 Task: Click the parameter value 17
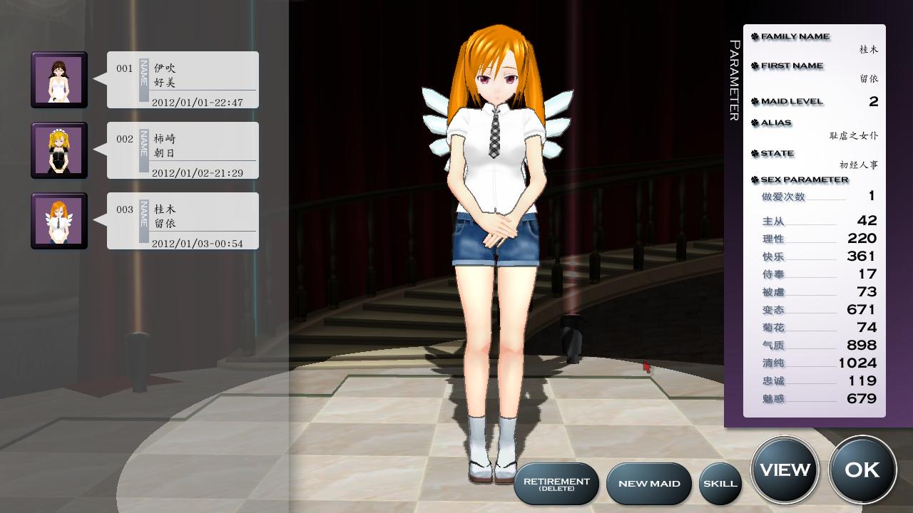pyautogui.click(x=868, y=274)
